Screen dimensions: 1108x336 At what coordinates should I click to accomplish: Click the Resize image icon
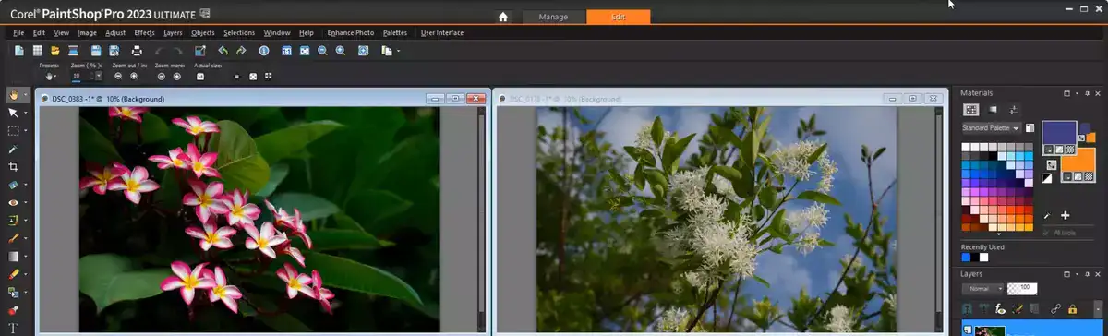coord(200,51)
